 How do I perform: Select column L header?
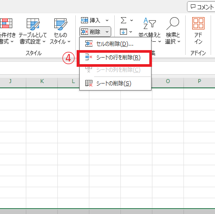73,81
